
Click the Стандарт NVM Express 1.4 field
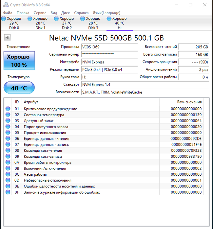(145, 84)
